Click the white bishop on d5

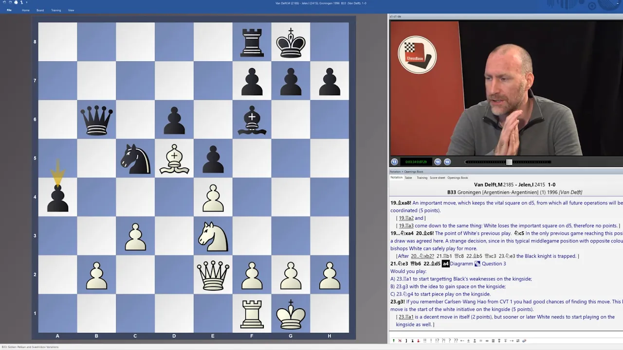click(x=174, y=158)
